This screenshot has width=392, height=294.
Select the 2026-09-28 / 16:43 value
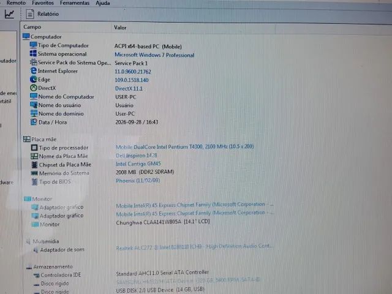(137, 122)
